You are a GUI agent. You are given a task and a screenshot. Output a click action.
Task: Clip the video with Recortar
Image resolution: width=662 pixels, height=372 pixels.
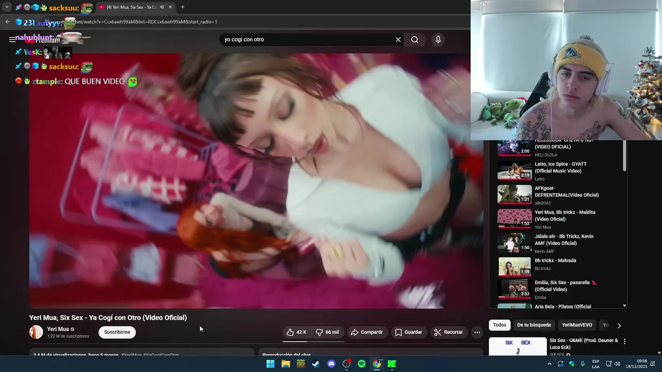448,332
